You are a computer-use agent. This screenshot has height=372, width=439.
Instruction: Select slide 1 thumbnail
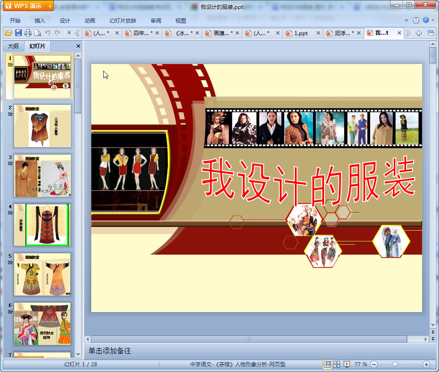(42, 76)
